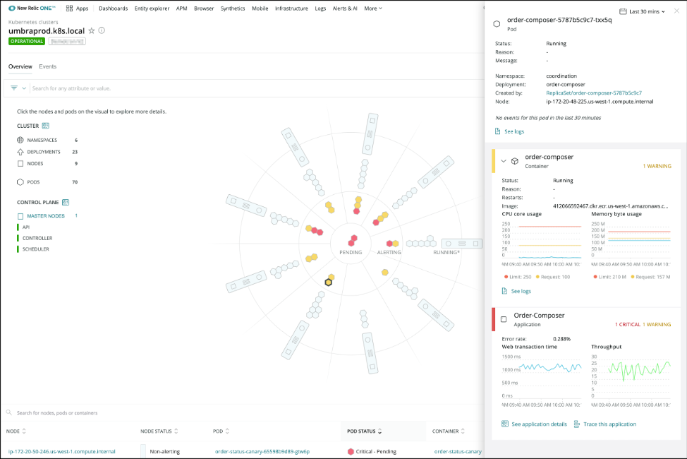687x459 pixels.
Task: Sort the table by the NODE column
Action: coord(24,431)
